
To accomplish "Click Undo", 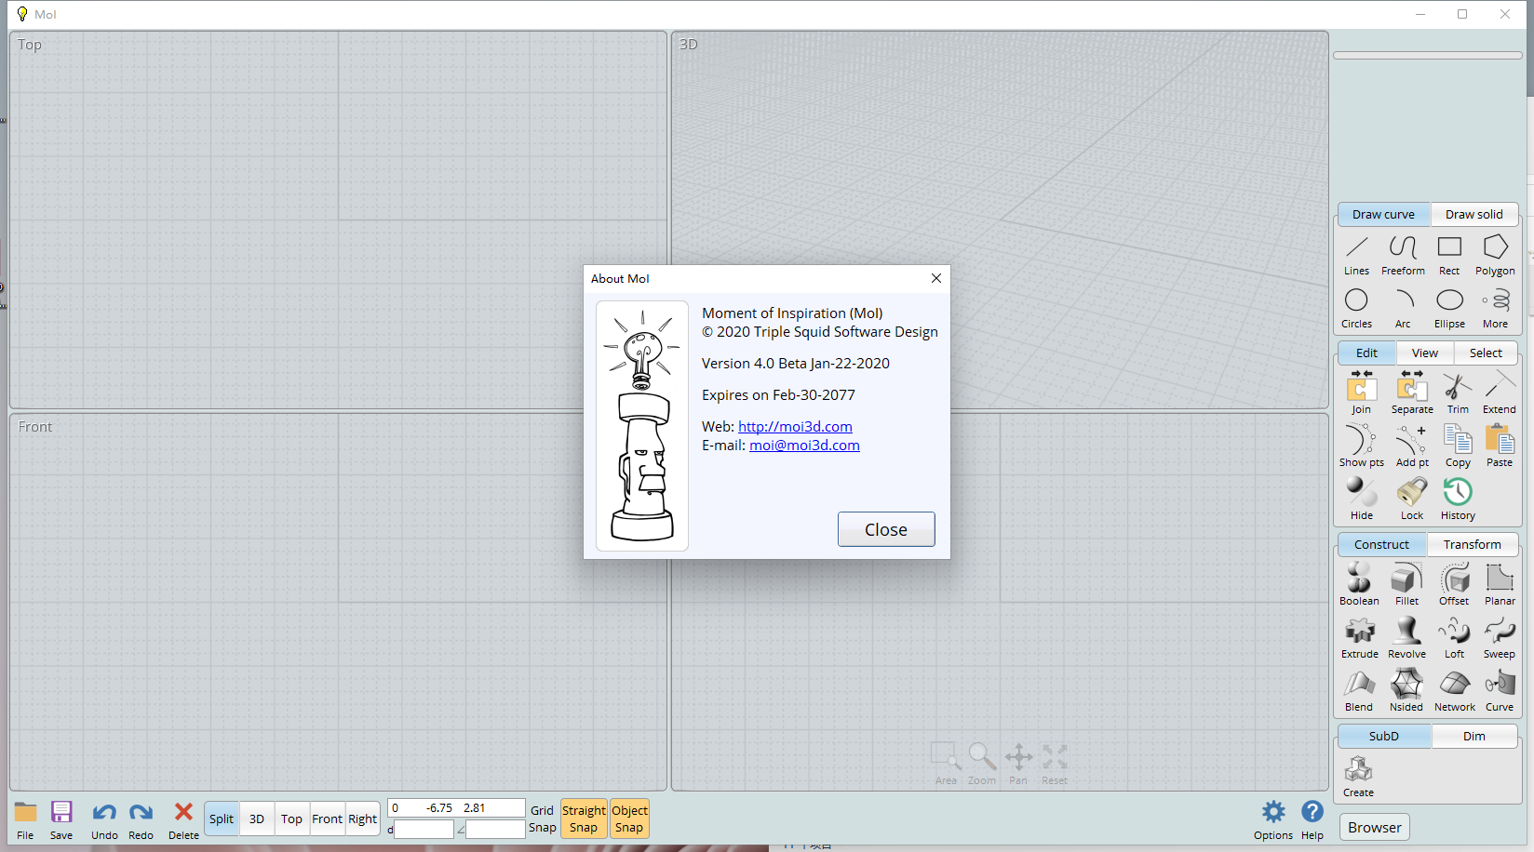I will pyautogui.click(x=104, y=819).
